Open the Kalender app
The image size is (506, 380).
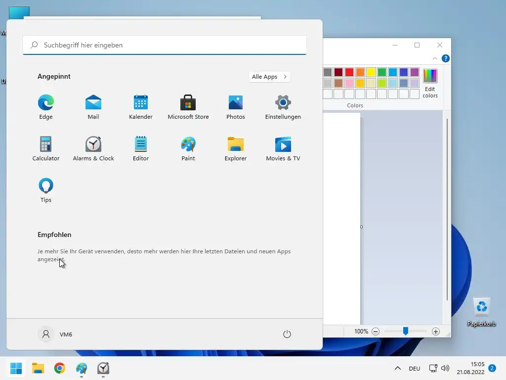coord(141,107)
